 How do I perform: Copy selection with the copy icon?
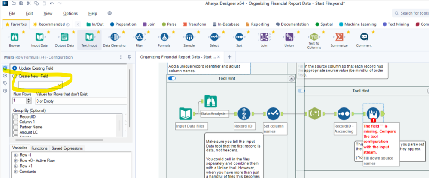(x=37, y=3)
